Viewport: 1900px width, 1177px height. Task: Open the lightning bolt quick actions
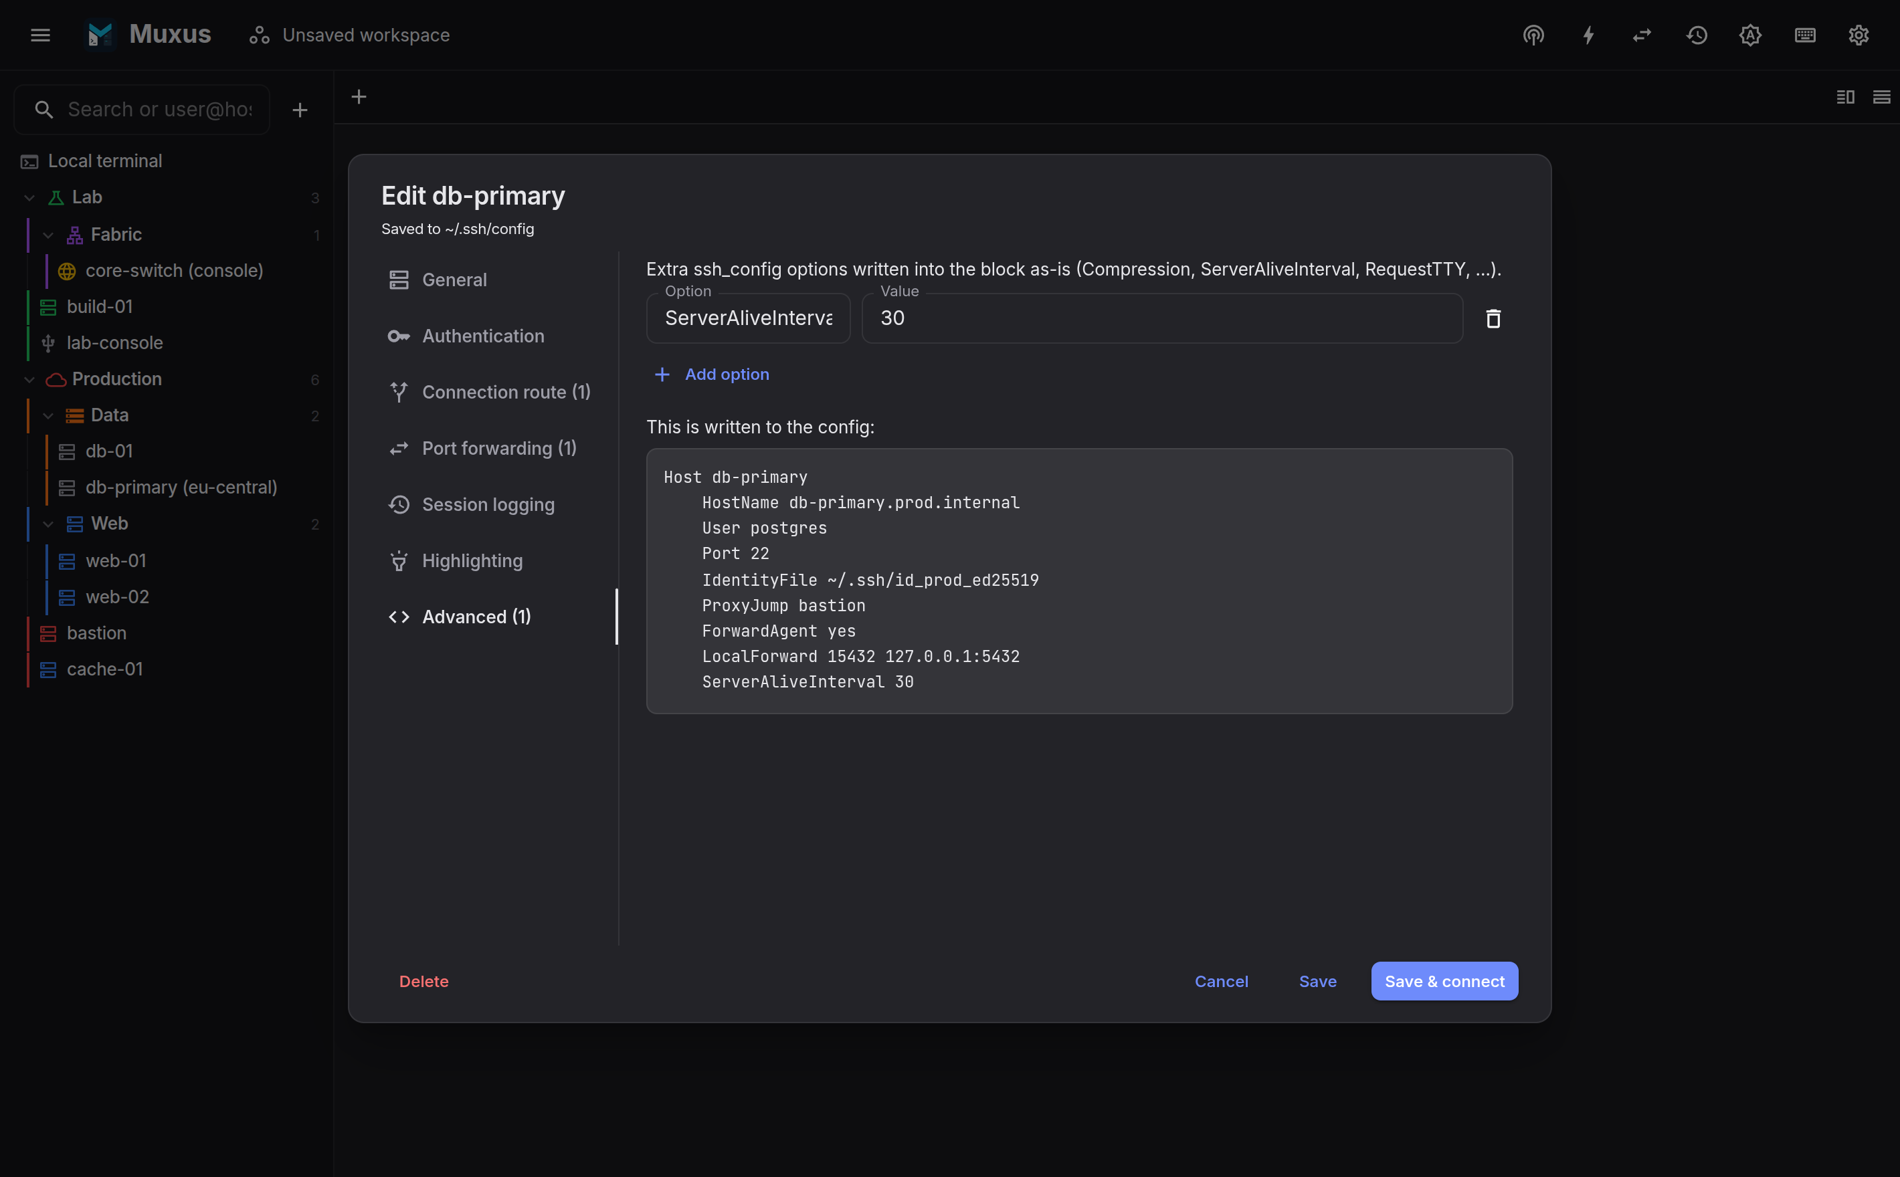(x=1588, y=35)
